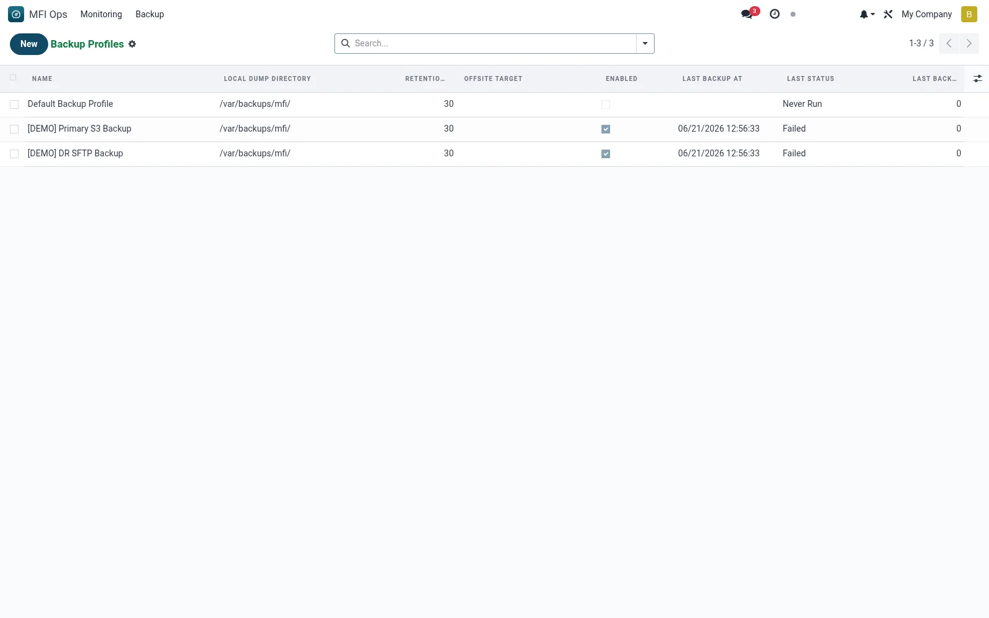
Task: Sort by Last Backup At column header
Action: (x=712, y=78)
